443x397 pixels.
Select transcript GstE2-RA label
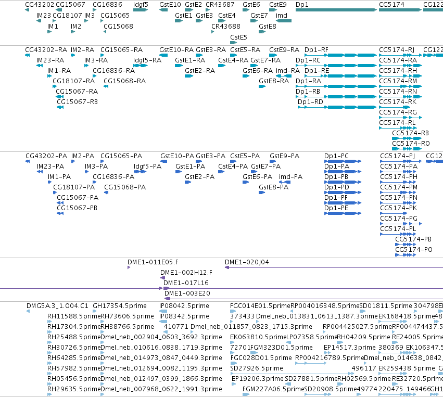point(200,71)
